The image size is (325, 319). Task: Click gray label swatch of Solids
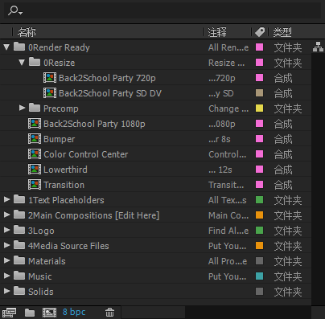click(x=259, y=292)
